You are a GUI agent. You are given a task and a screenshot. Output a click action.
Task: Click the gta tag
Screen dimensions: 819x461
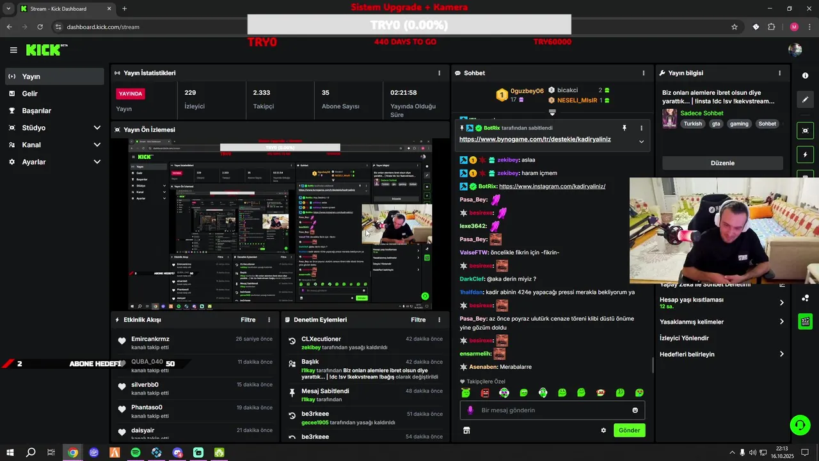[x=716, y=124]
